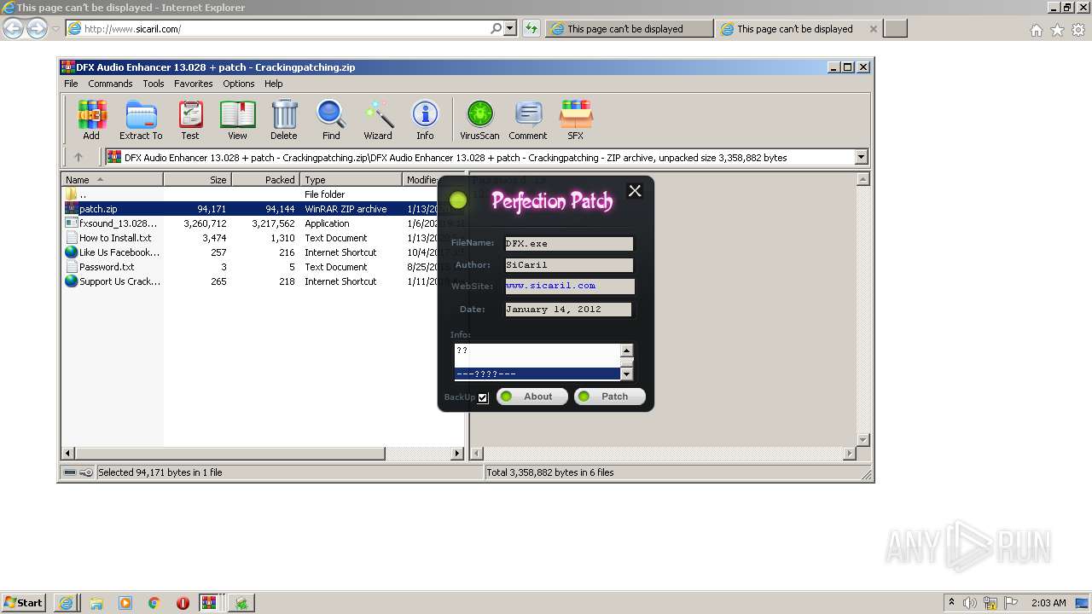Click search magnifier in address bar
Screen dimensions: 1092x614
496,28
